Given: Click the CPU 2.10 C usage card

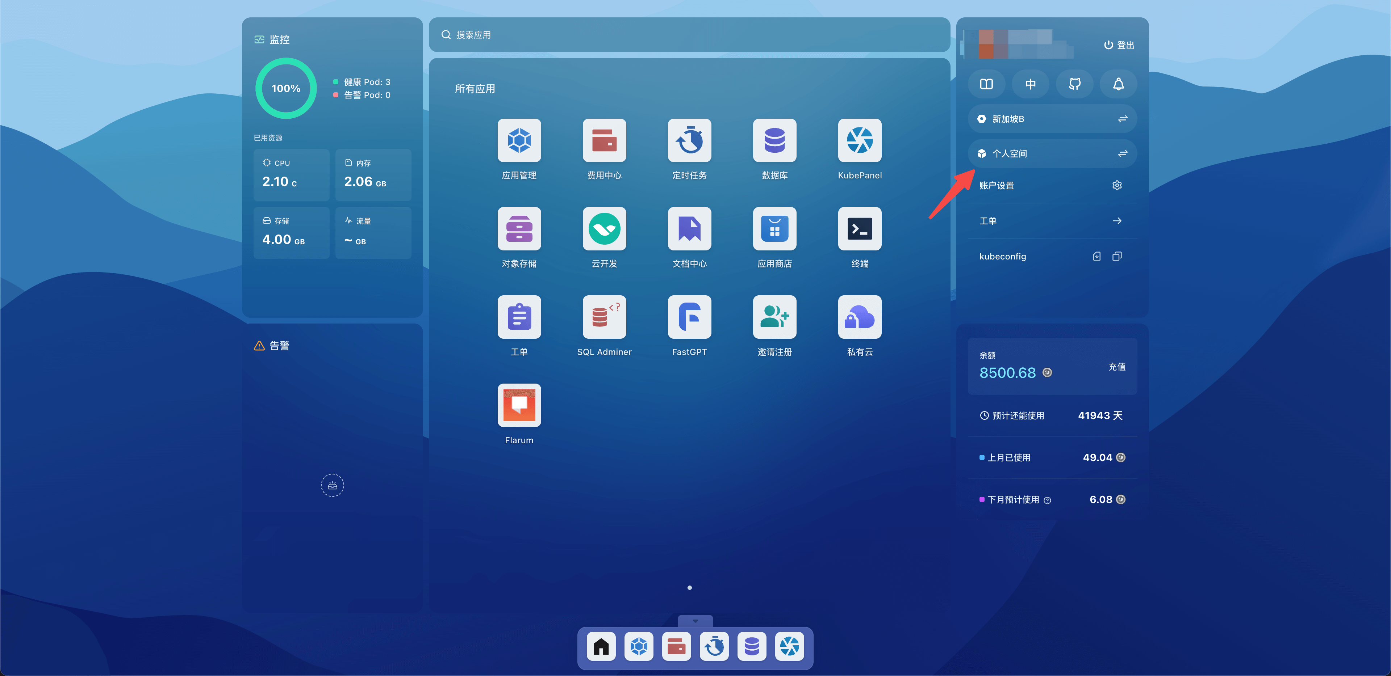Looking at the screenshot, I should 292,176.
